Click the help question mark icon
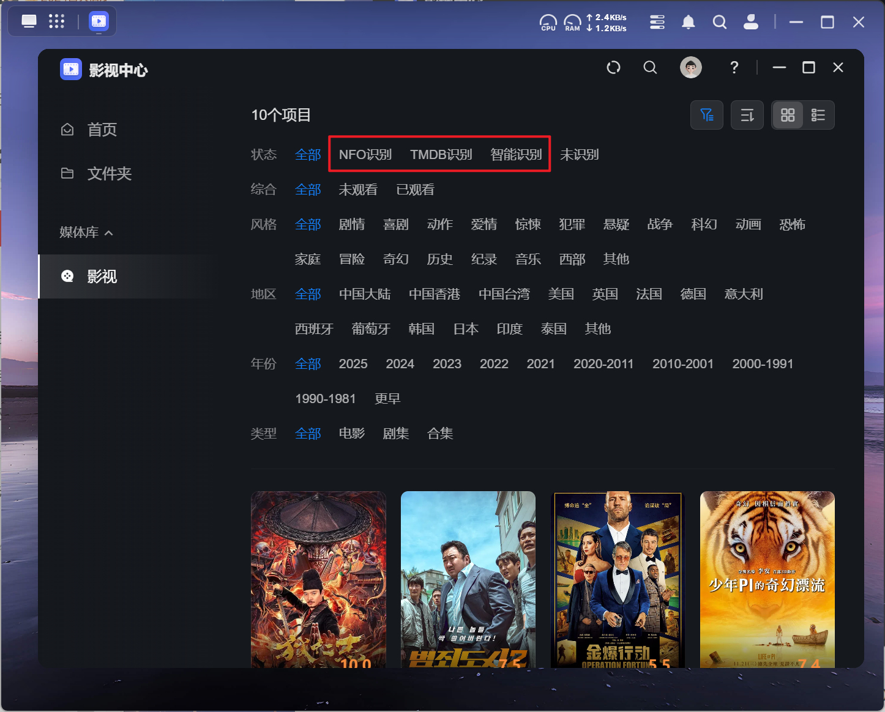 734,67
